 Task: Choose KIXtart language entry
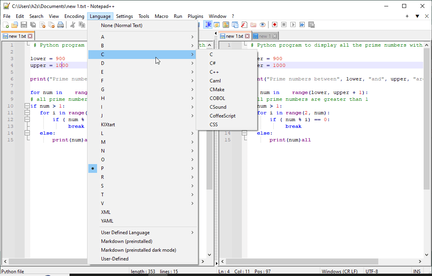coord(143,125)
